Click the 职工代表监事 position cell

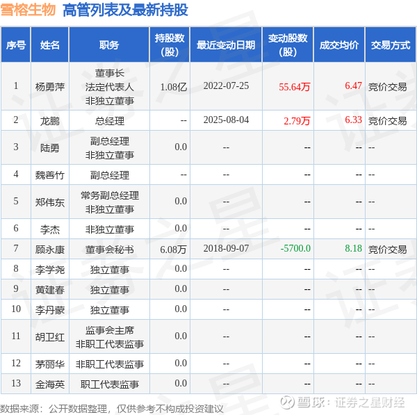point(110,384)
